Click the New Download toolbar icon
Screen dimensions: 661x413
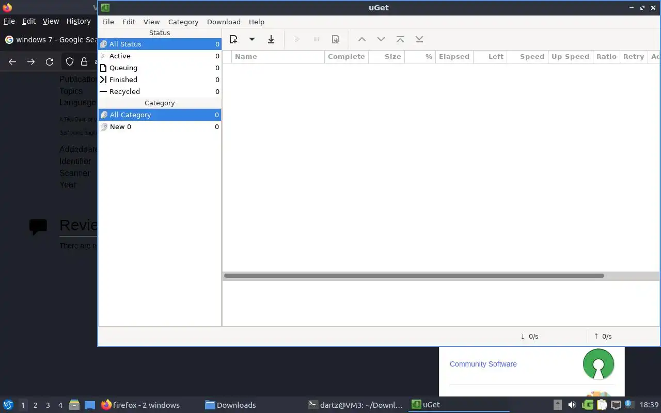click(233, 39)
